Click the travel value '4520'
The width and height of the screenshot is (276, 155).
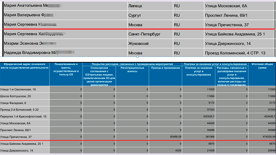click(178, 151)
